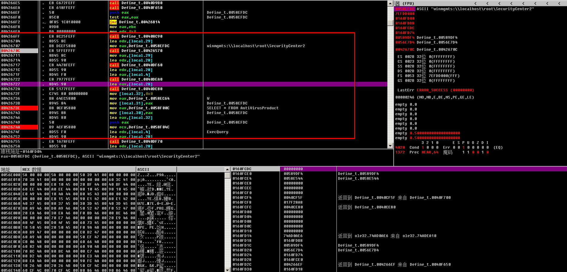Viewport: 567px width, 272px height.
Task: Toggle breakpoint at address 0042674A
Action: (x=11, y=127)
